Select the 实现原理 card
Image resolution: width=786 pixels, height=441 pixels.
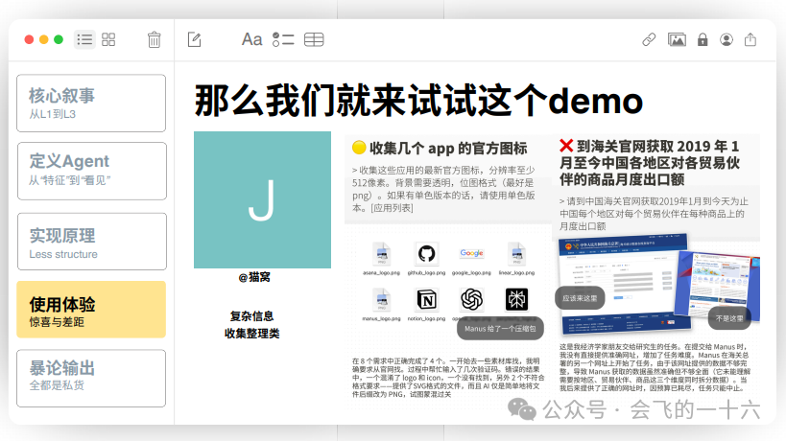[91, 242]
